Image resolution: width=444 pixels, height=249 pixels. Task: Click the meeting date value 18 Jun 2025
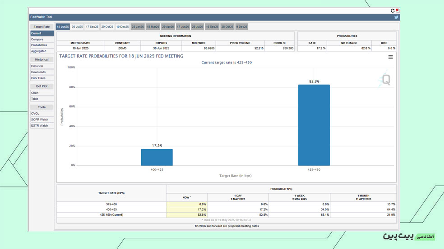click(x=80, y=49)
